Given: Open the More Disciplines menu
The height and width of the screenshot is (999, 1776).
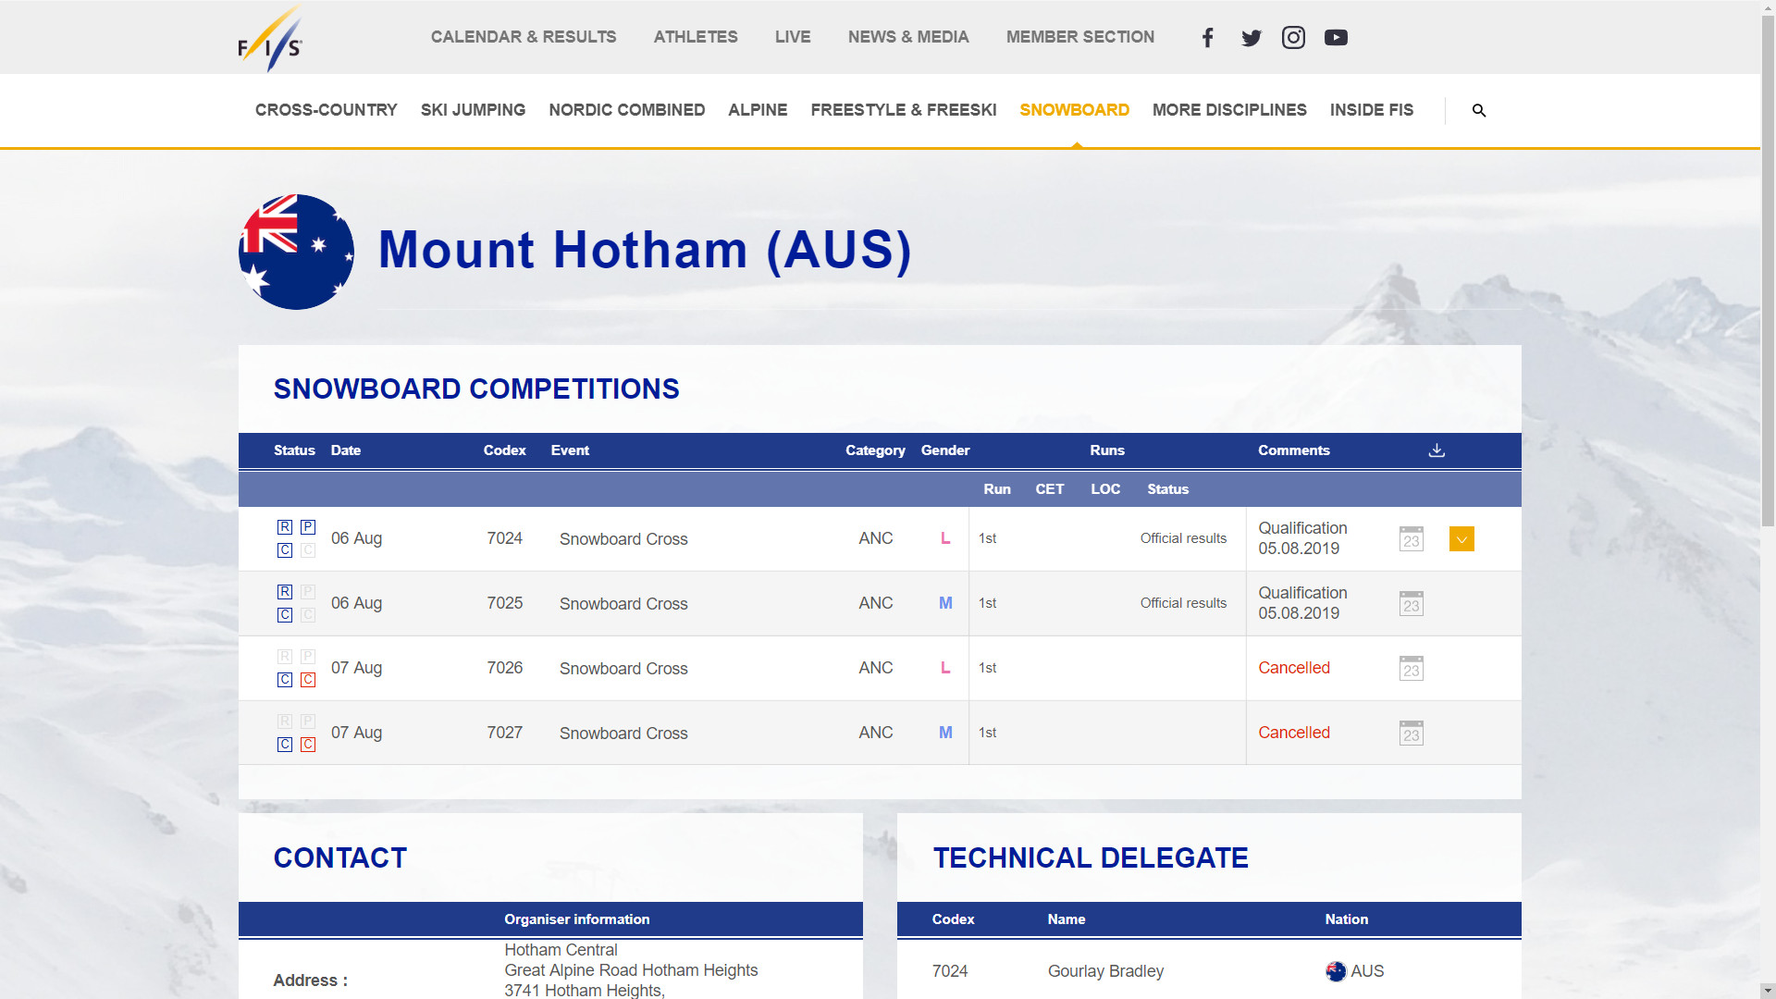Looking at the screenshot, I should coord(1229,110).
